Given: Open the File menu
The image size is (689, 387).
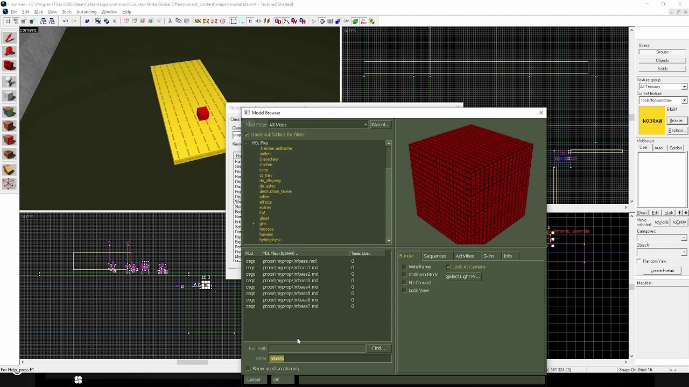Looking at the screenshot, I should (x=14, y=12).
